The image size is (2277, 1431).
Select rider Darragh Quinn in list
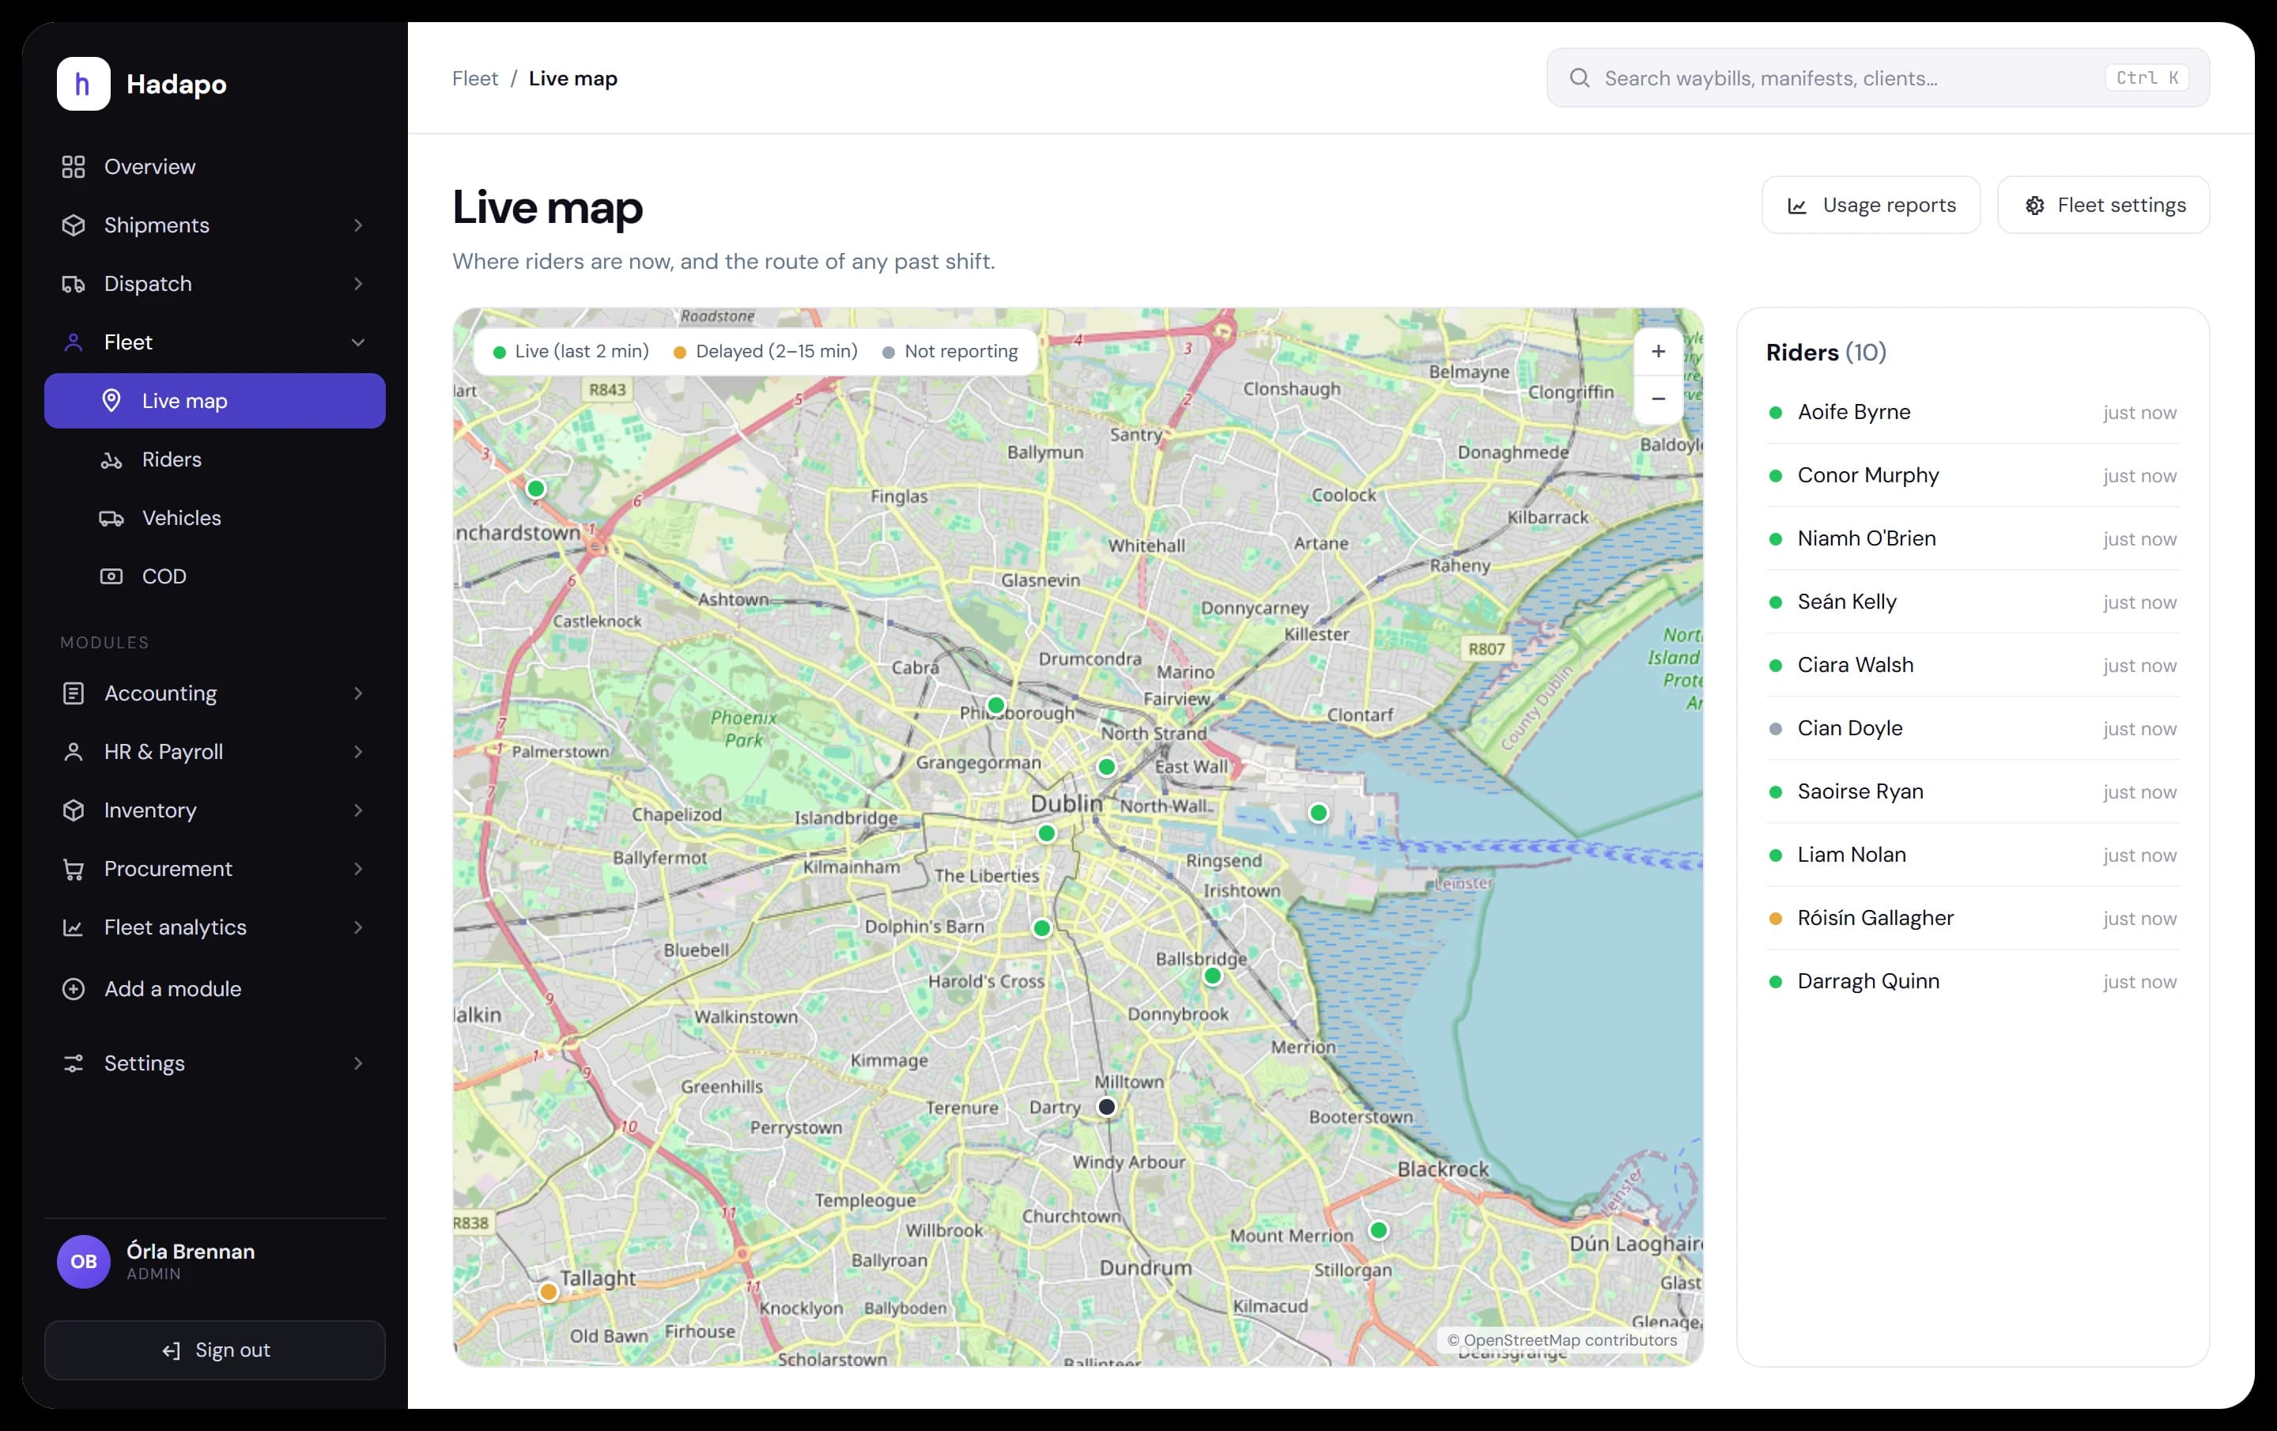[x=1973, y=983]
